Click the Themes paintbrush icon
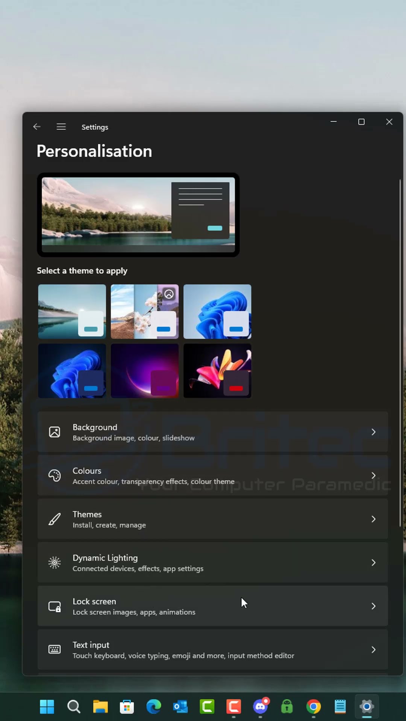406x721 pixels. pyautogui.click(x=55, y=519)
